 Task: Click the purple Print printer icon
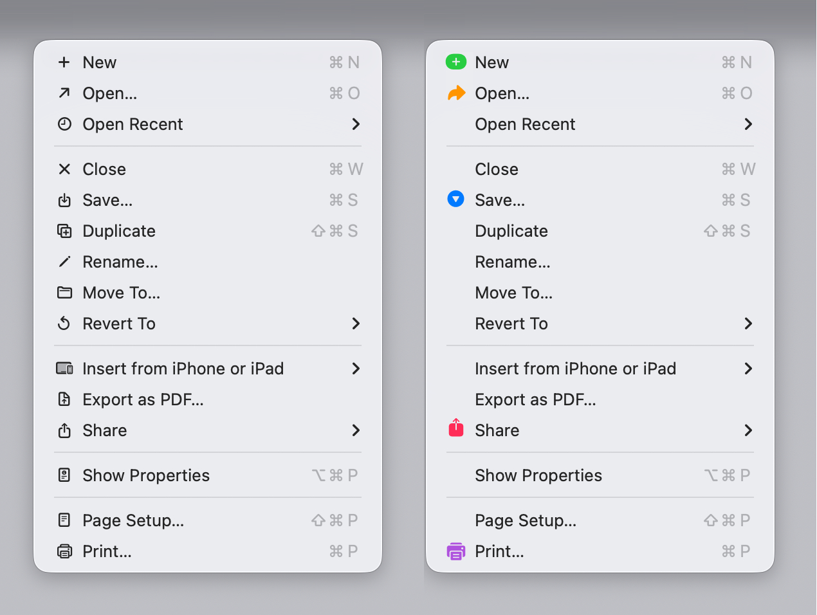click(x=456, y=551)
